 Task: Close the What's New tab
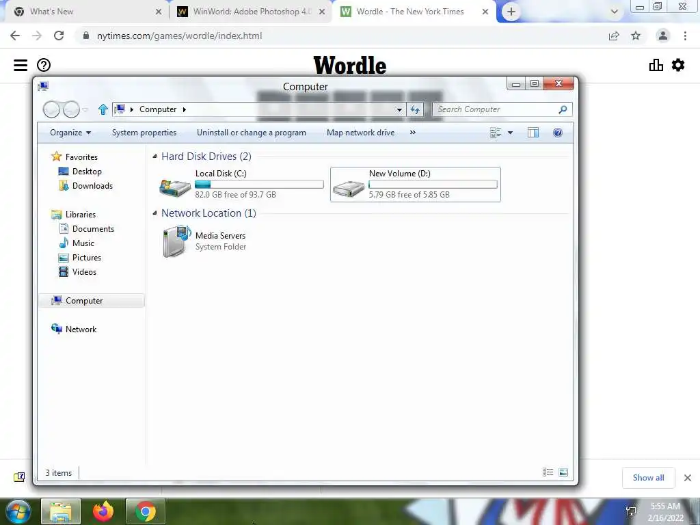click(159, 12)
